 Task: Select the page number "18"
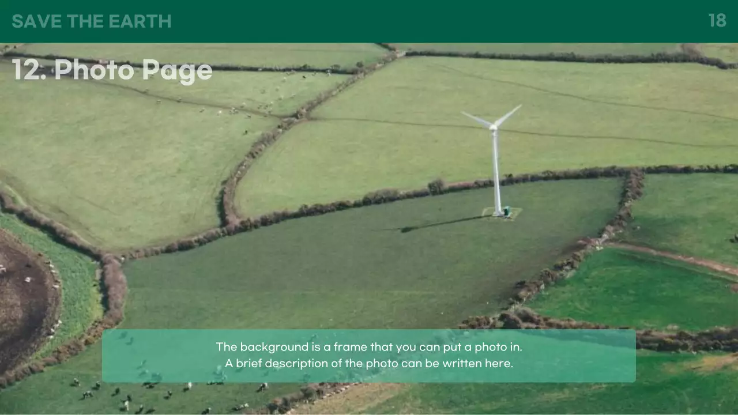717,21
